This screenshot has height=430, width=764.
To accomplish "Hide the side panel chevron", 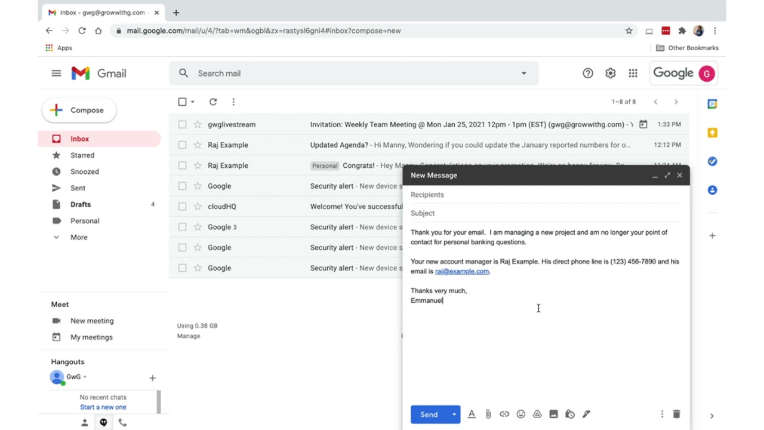I will 711,416.
